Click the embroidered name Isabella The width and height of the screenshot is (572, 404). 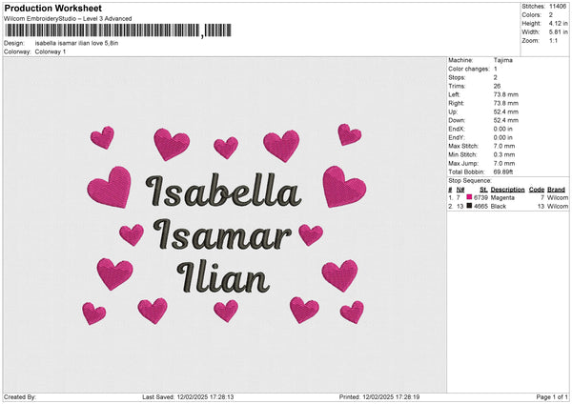(x=223, y=191)
